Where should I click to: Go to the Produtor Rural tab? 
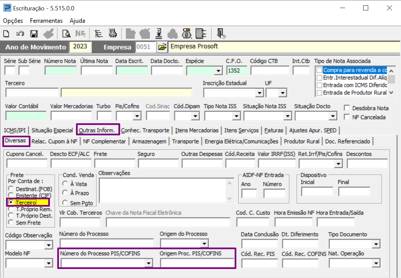click(302, 141)
